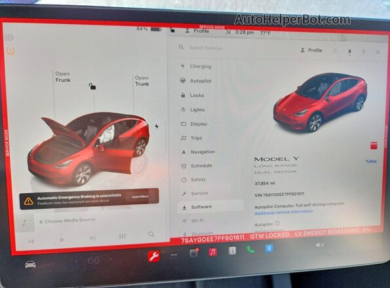Click the media search magnifier icon
The image size is (390, 288).
[x=151, y=234]
